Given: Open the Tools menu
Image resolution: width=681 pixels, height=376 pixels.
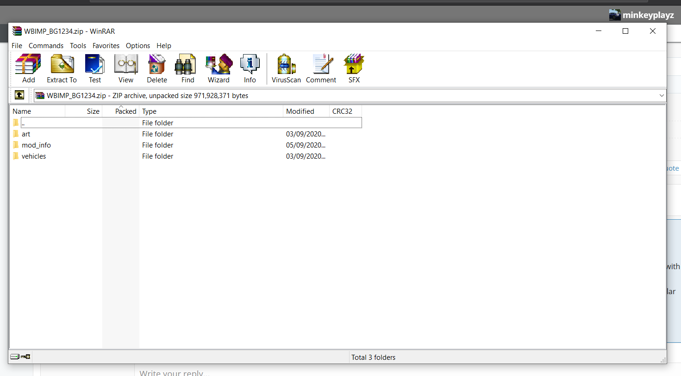Looking at the screenshot, I should click(x=78, y=45).
